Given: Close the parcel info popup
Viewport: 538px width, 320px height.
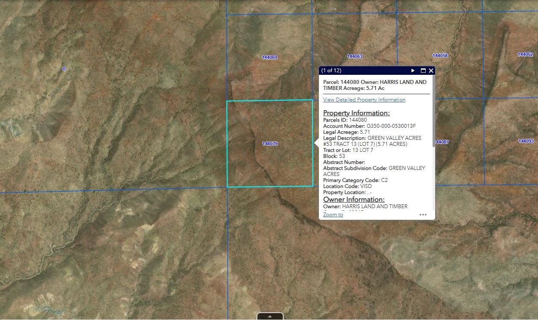Looking at the screenshot, I should (431, 71).
